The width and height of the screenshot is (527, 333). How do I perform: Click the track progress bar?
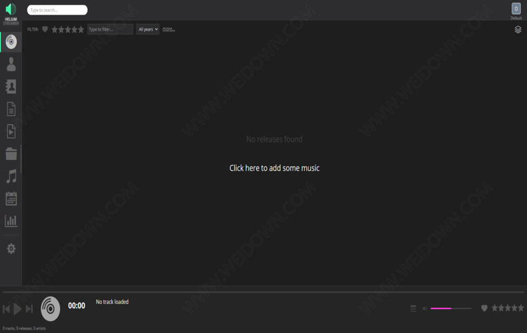pyautogui.click(x=263, y=292)
